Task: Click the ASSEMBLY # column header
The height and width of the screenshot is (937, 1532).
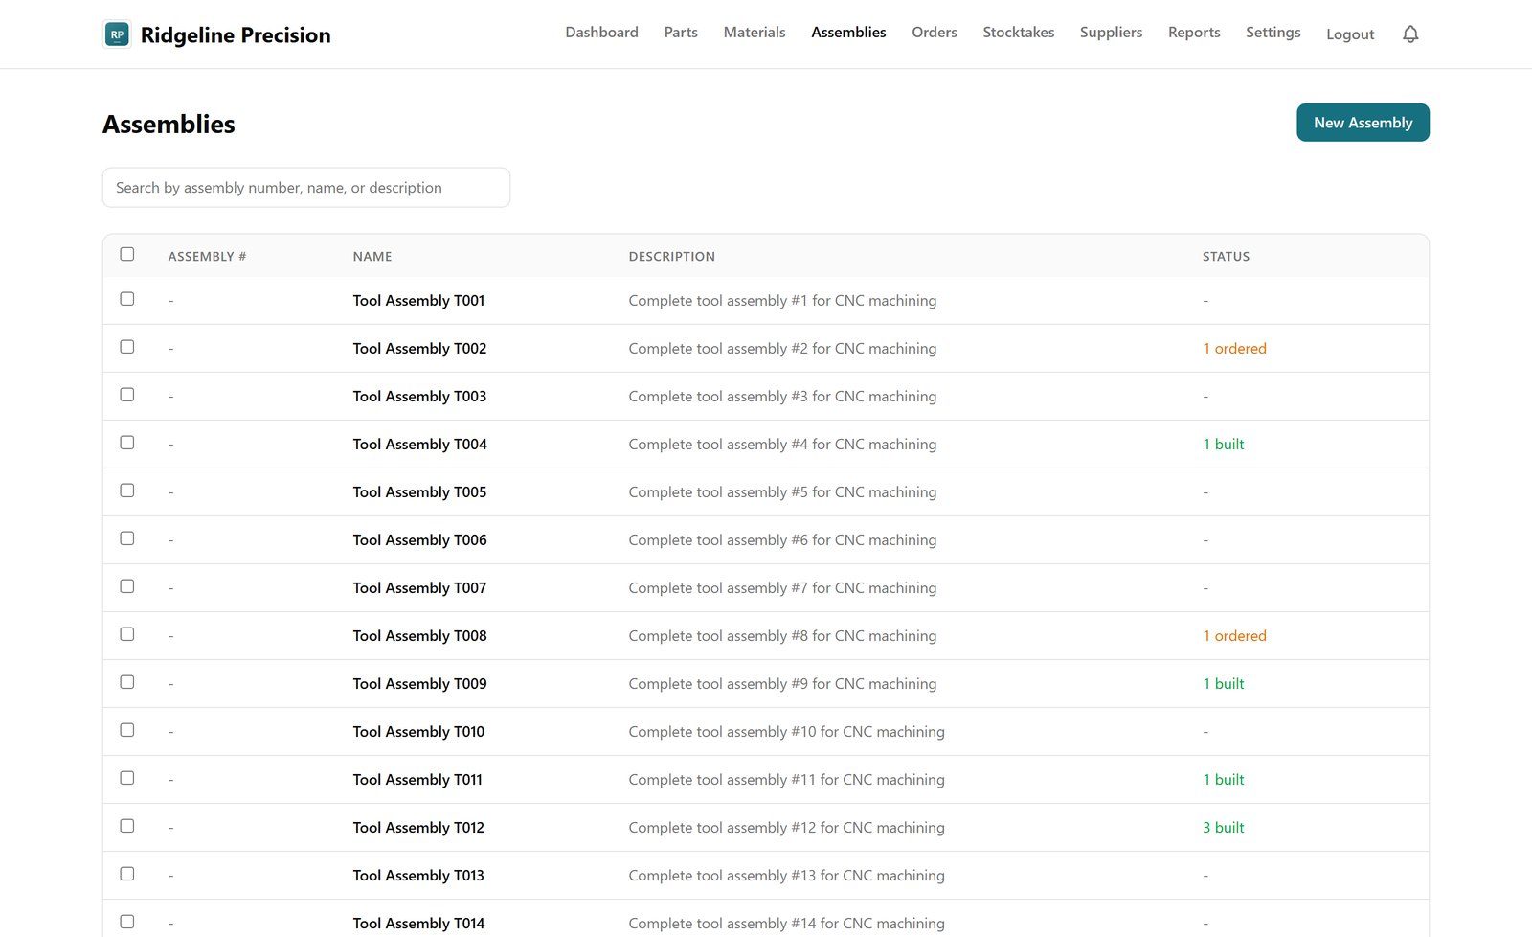Action: (207, 257)
